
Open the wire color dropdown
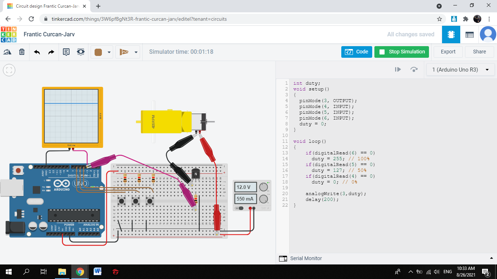point(102,52)
